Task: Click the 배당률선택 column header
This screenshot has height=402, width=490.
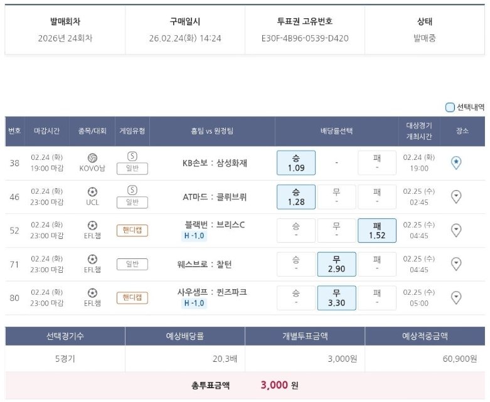Action: 336,131
